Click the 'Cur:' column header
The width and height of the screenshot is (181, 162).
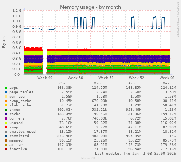tap(64, 83)
